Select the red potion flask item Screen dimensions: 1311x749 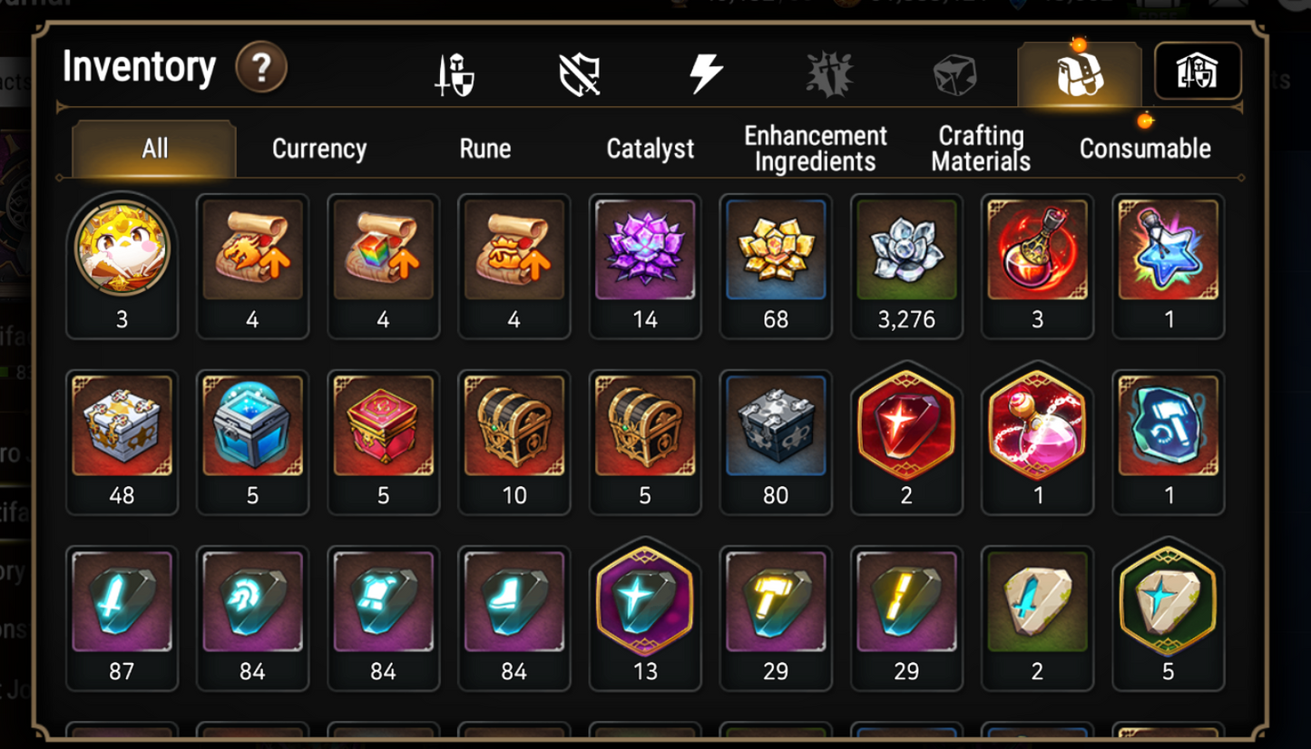tap(1037, 265)
